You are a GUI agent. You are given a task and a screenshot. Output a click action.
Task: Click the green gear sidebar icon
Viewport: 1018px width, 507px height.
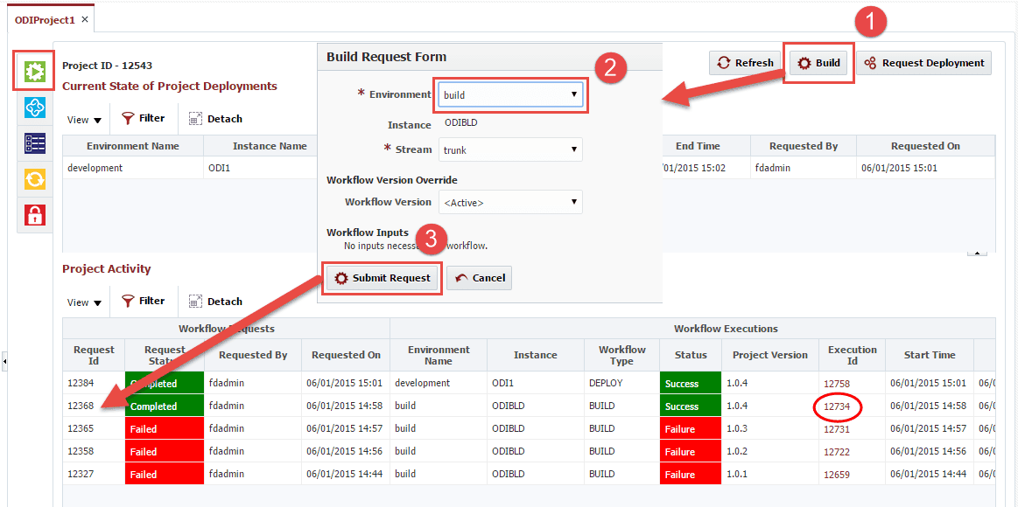tap(34, 72)
